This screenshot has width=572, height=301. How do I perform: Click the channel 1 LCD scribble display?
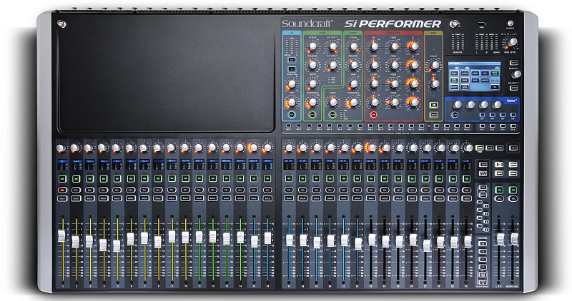(x=62, y=165)
